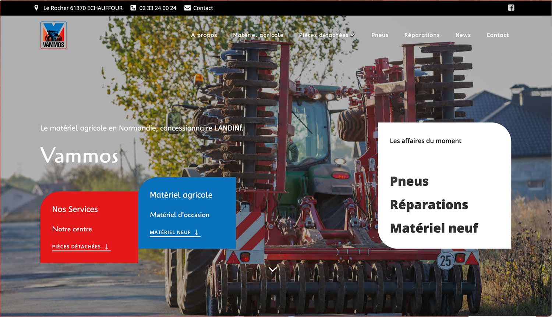Click the Le Rocher 61370 ECHAUFFOUR address

pyautogui.click(x=83, y=8)
